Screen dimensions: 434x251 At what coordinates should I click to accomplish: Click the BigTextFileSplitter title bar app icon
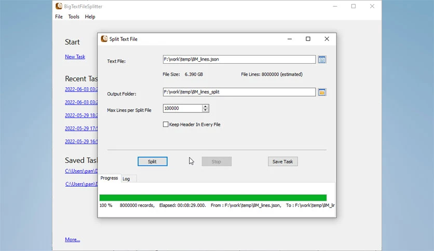(x=59, y=6)
